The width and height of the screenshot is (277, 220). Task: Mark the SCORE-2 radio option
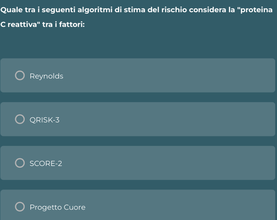tap(20, 163)
